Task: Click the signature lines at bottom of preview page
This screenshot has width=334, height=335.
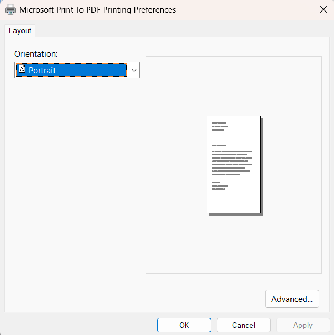Action: 219,186
